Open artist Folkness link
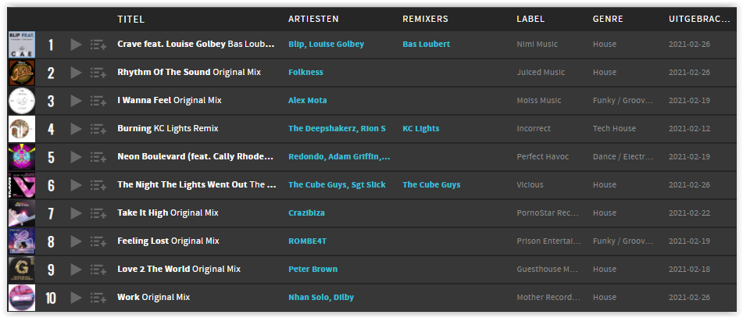 click(x=305, y=73)
